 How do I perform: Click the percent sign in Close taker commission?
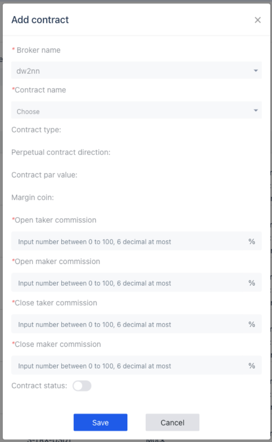click(252, 324)
